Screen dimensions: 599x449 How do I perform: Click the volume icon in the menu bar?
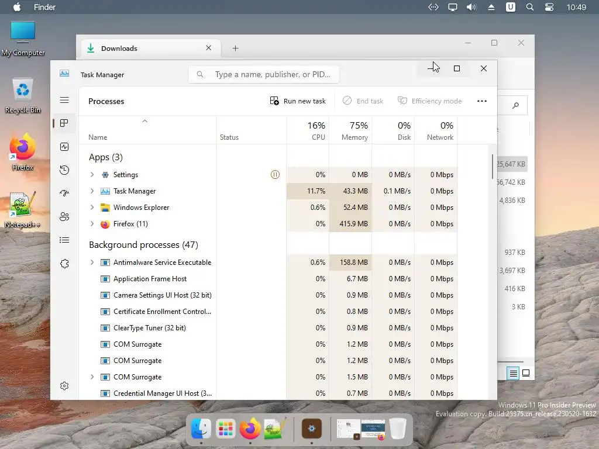(471, 7)
